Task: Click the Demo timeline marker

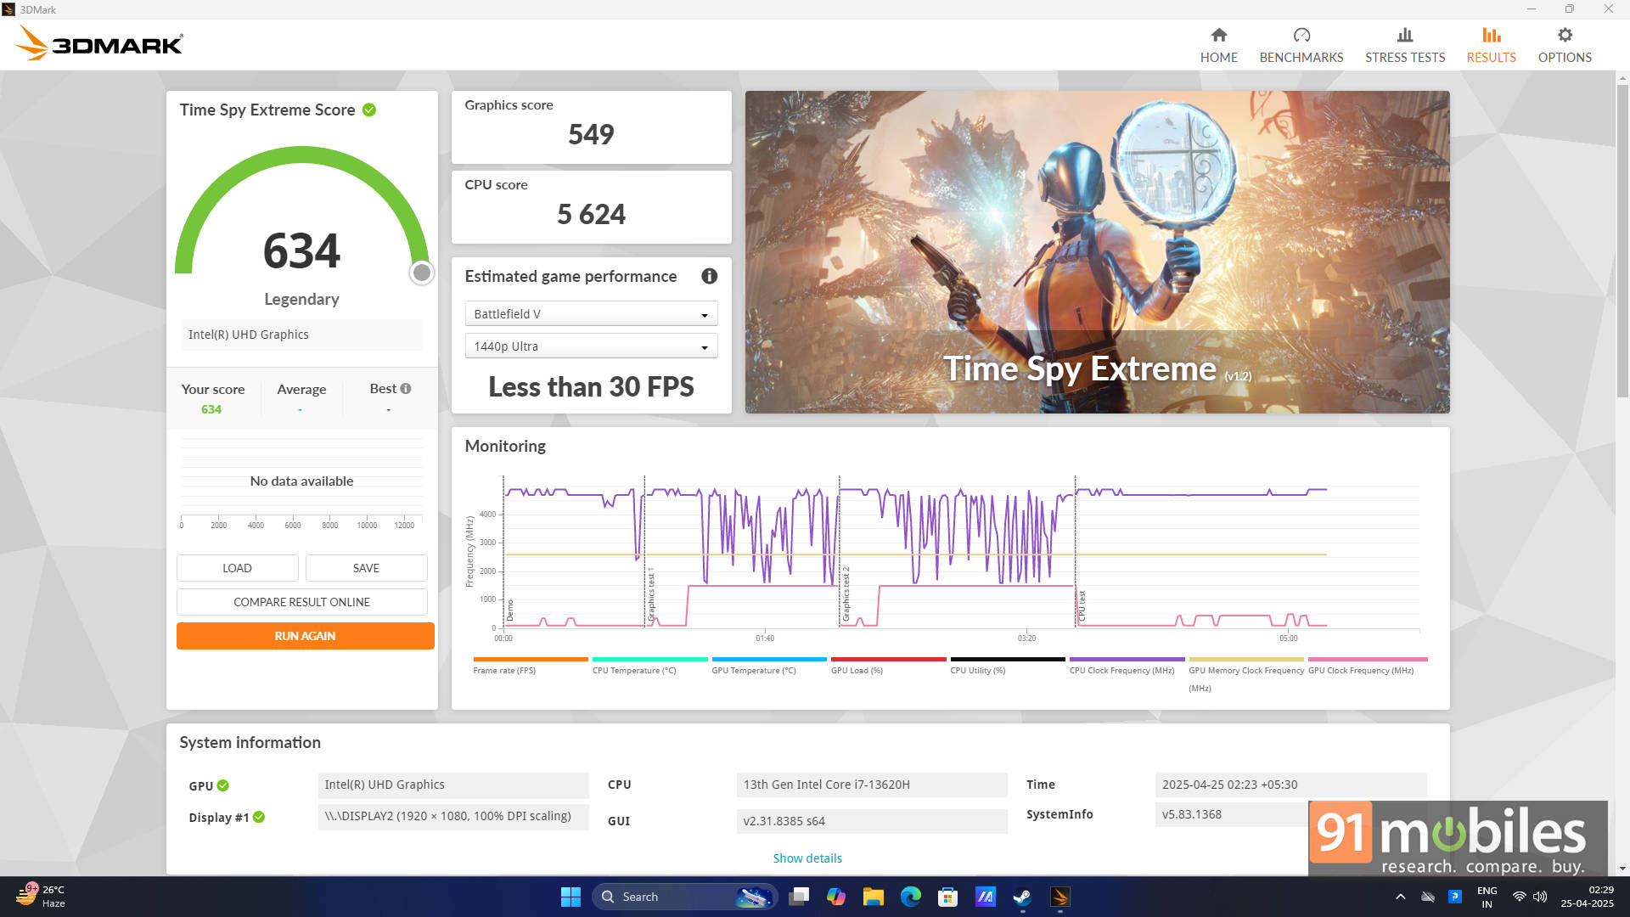Action: pyautogui.click(x=509, y=610)
